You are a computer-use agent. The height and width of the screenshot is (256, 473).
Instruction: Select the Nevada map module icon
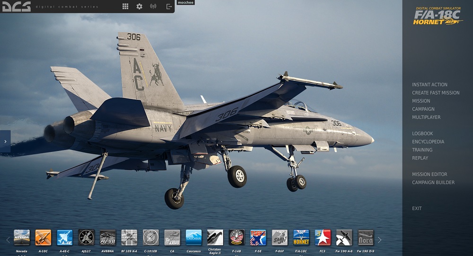coord(22,238)
